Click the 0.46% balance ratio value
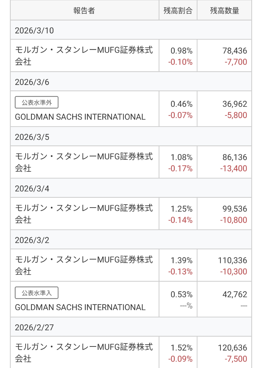The width and height of the screenshot is (262, 368). pos(182,104)
